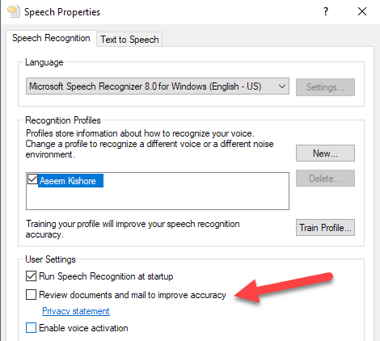
Task: Switch to the Text to Speech tab
Action: (129, 40)
